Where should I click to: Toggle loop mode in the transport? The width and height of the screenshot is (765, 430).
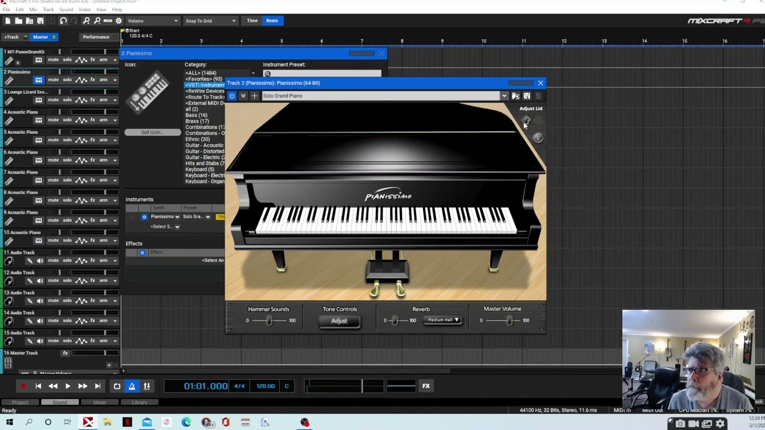tap(117, 386)
